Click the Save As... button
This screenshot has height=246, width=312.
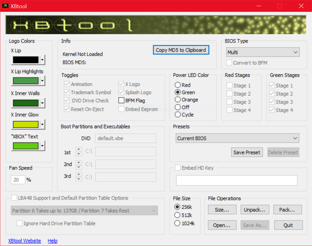pos(255,225)
